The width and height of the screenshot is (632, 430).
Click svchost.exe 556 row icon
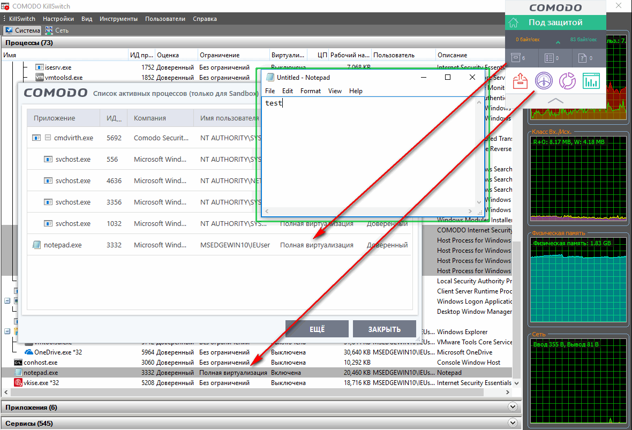pos(48,159)
